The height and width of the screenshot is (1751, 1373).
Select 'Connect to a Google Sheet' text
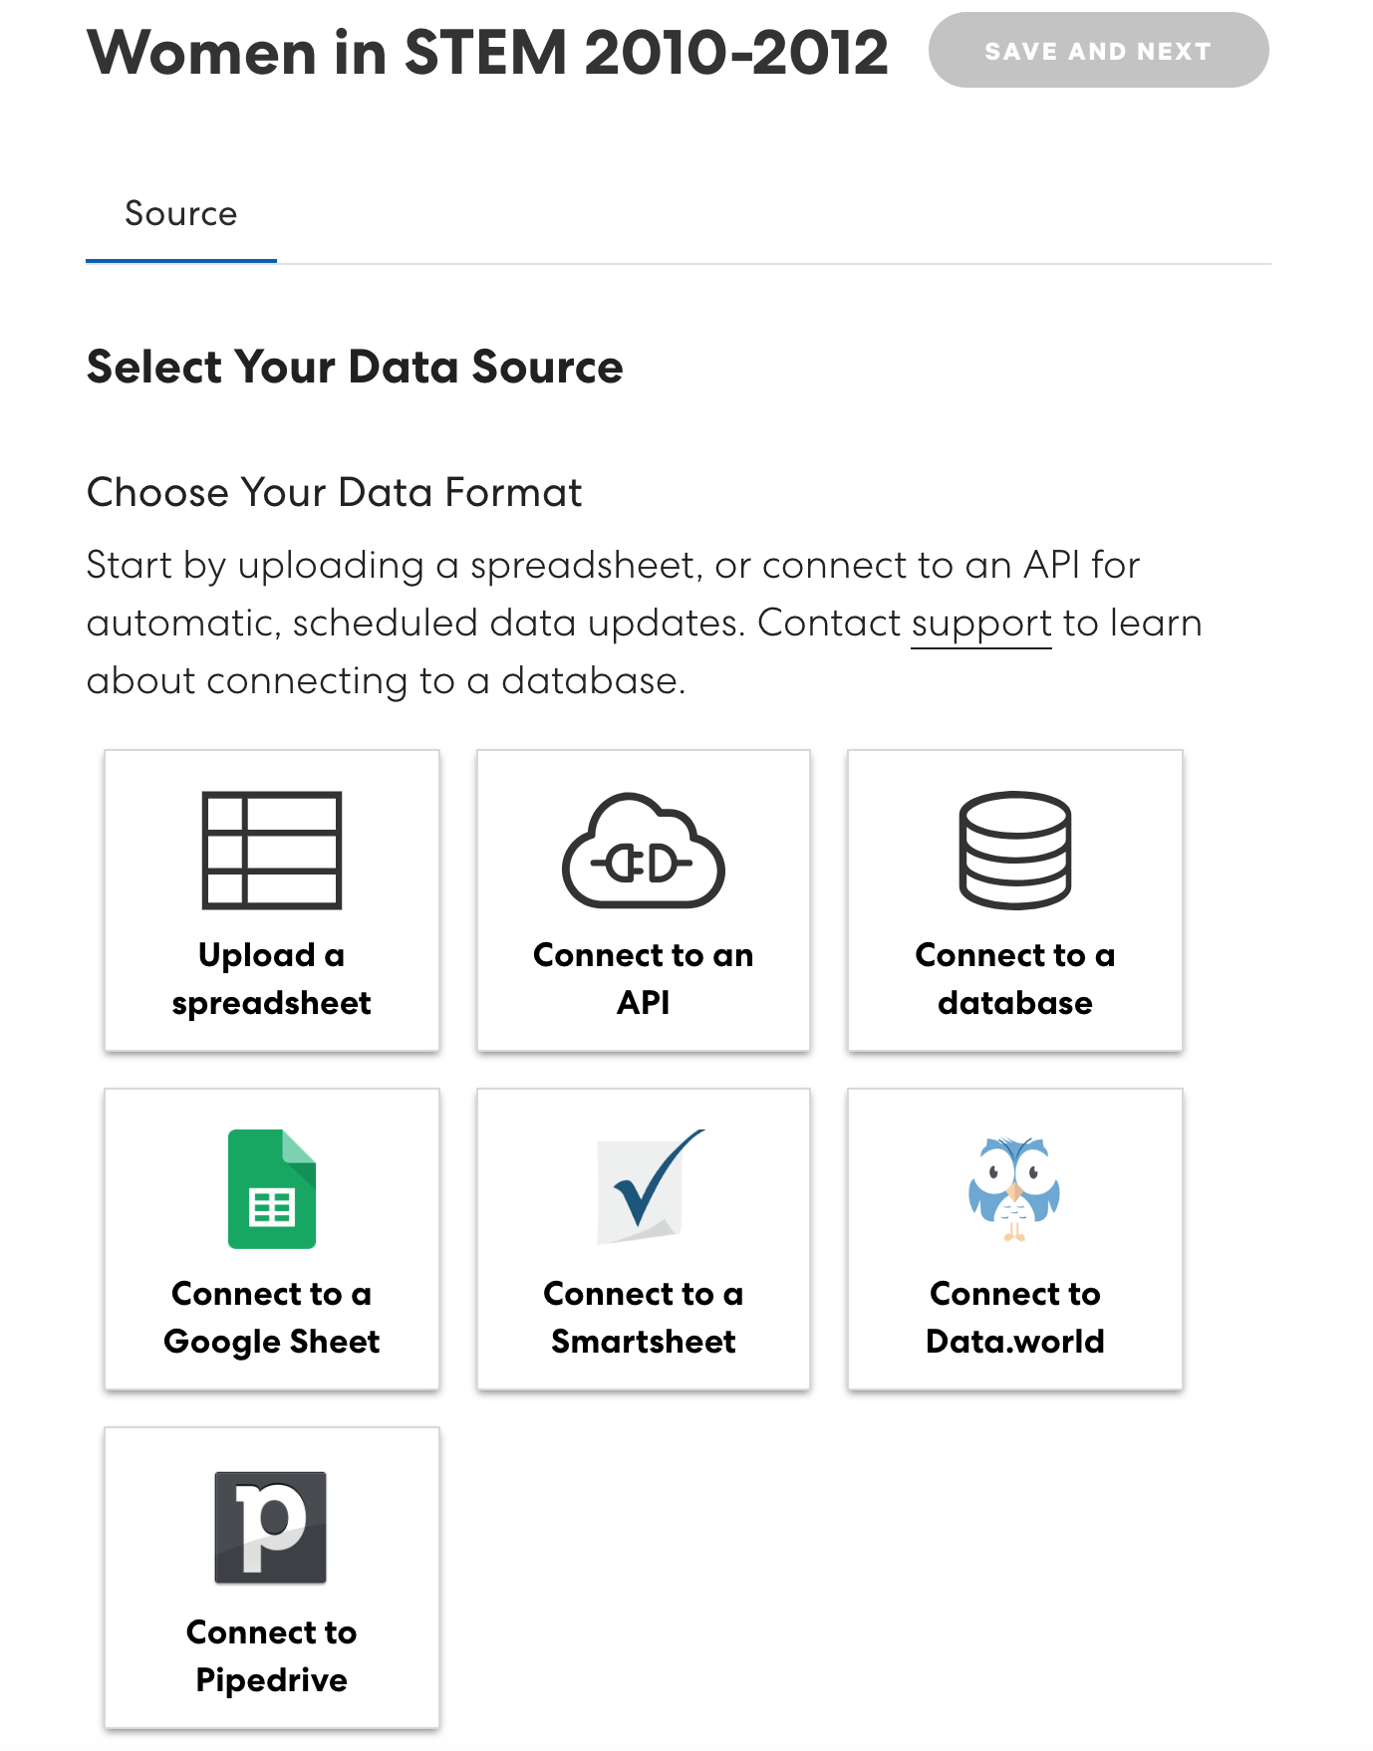click(x=271, y=1318)
